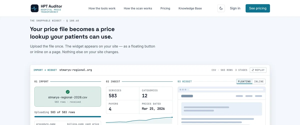Click the mock browser address bar
This screenshot has width=300, height=125.
(226, 89)
